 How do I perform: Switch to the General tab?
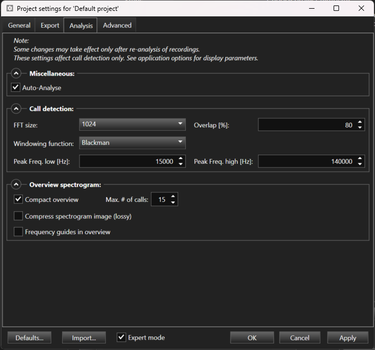click(19, 26)
